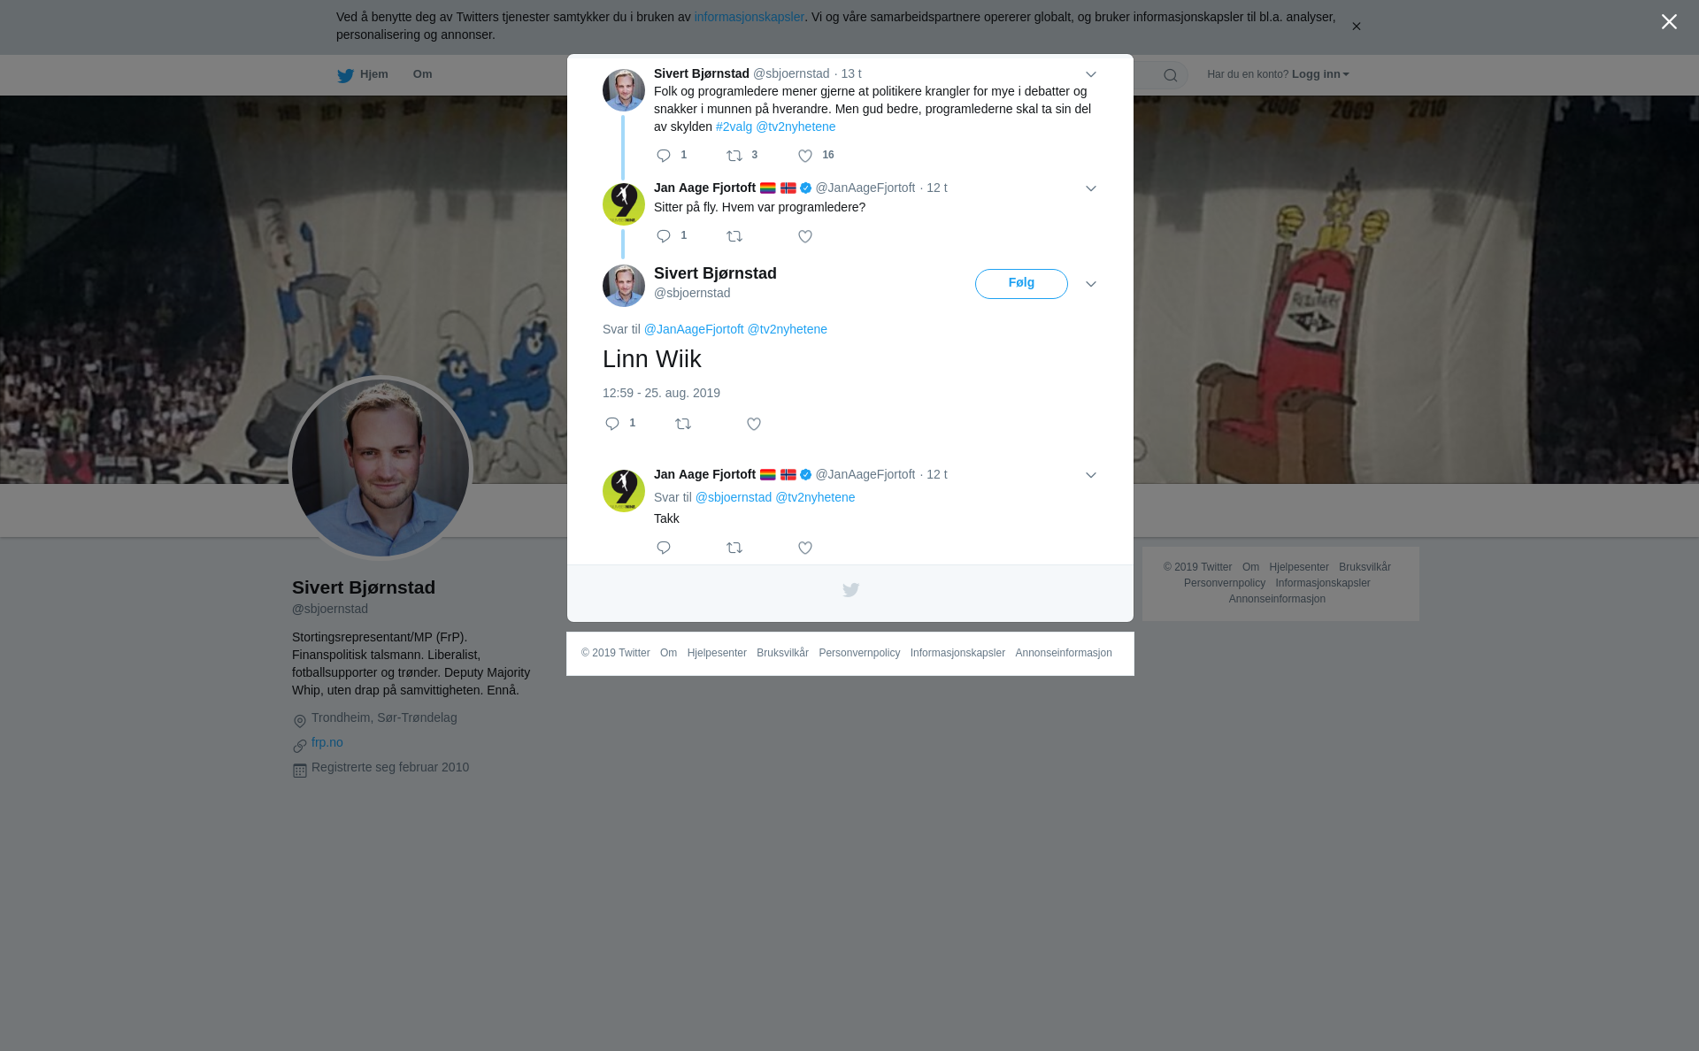Go to the Om menu item

coord(422,74)
